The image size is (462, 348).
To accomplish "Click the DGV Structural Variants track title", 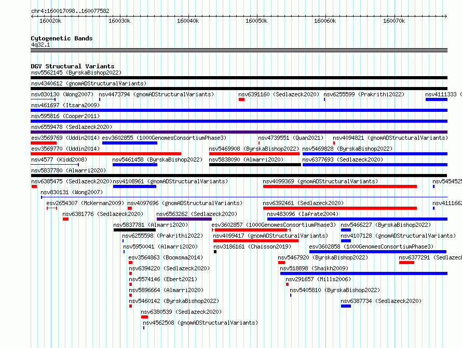I will (x=73, y=66).
